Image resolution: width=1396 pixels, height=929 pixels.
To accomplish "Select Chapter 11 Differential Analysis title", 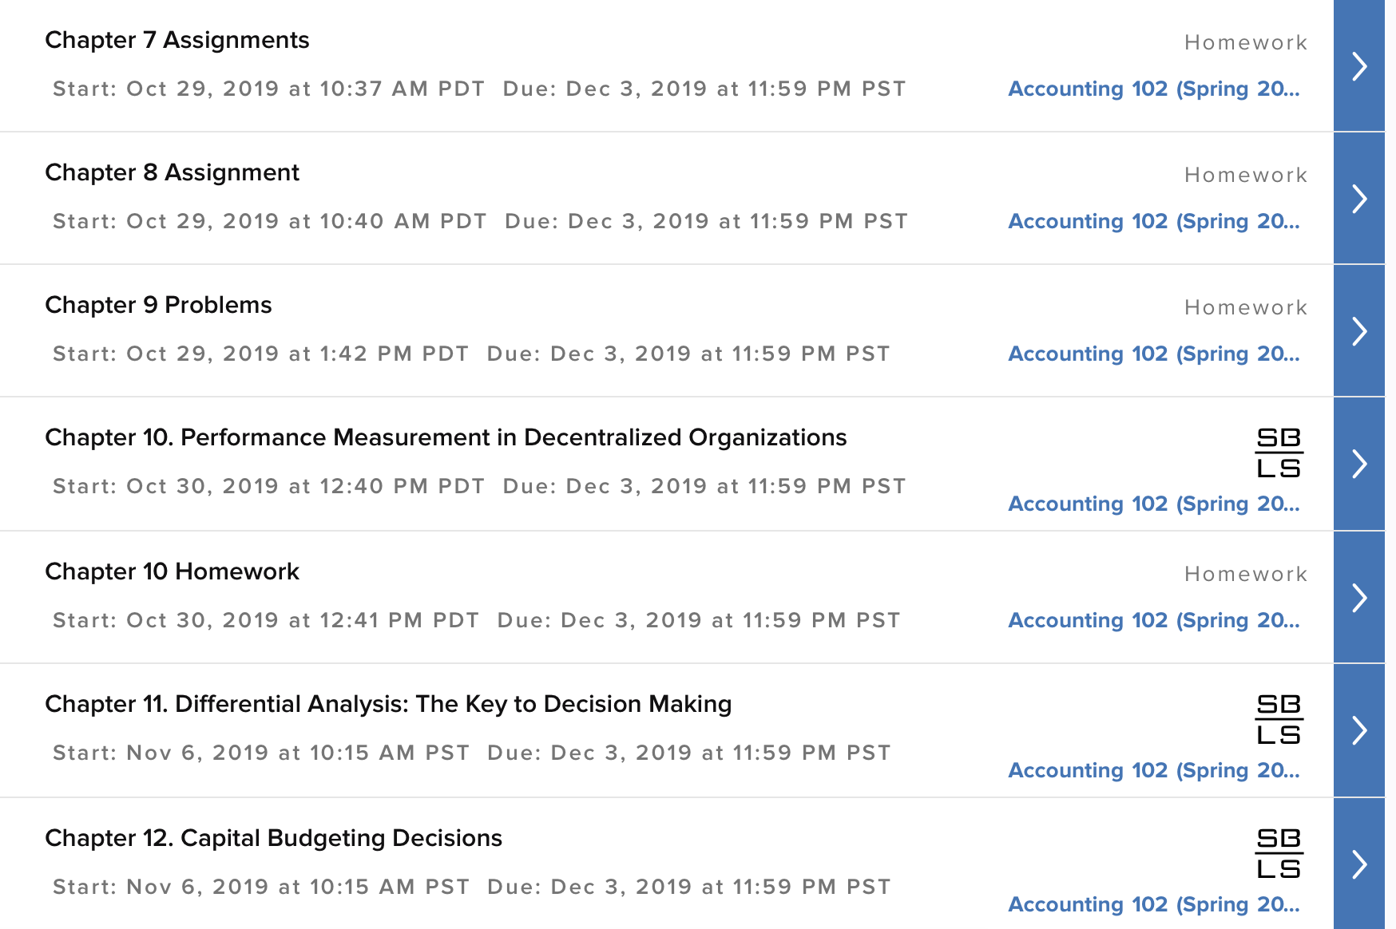I will pos(388,704).
